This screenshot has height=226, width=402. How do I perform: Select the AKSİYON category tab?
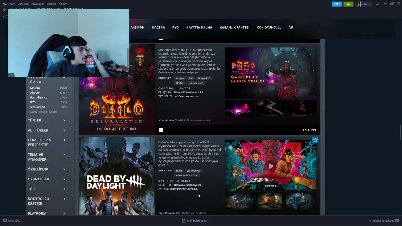[x=137, y=27]
